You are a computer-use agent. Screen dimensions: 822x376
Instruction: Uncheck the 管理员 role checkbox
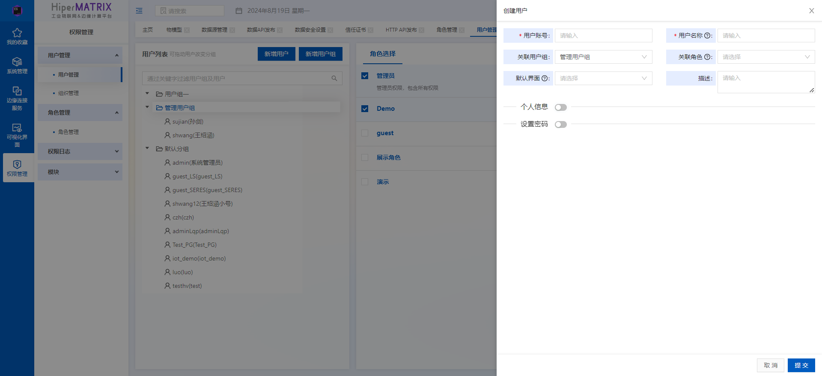tap(365, 76)
